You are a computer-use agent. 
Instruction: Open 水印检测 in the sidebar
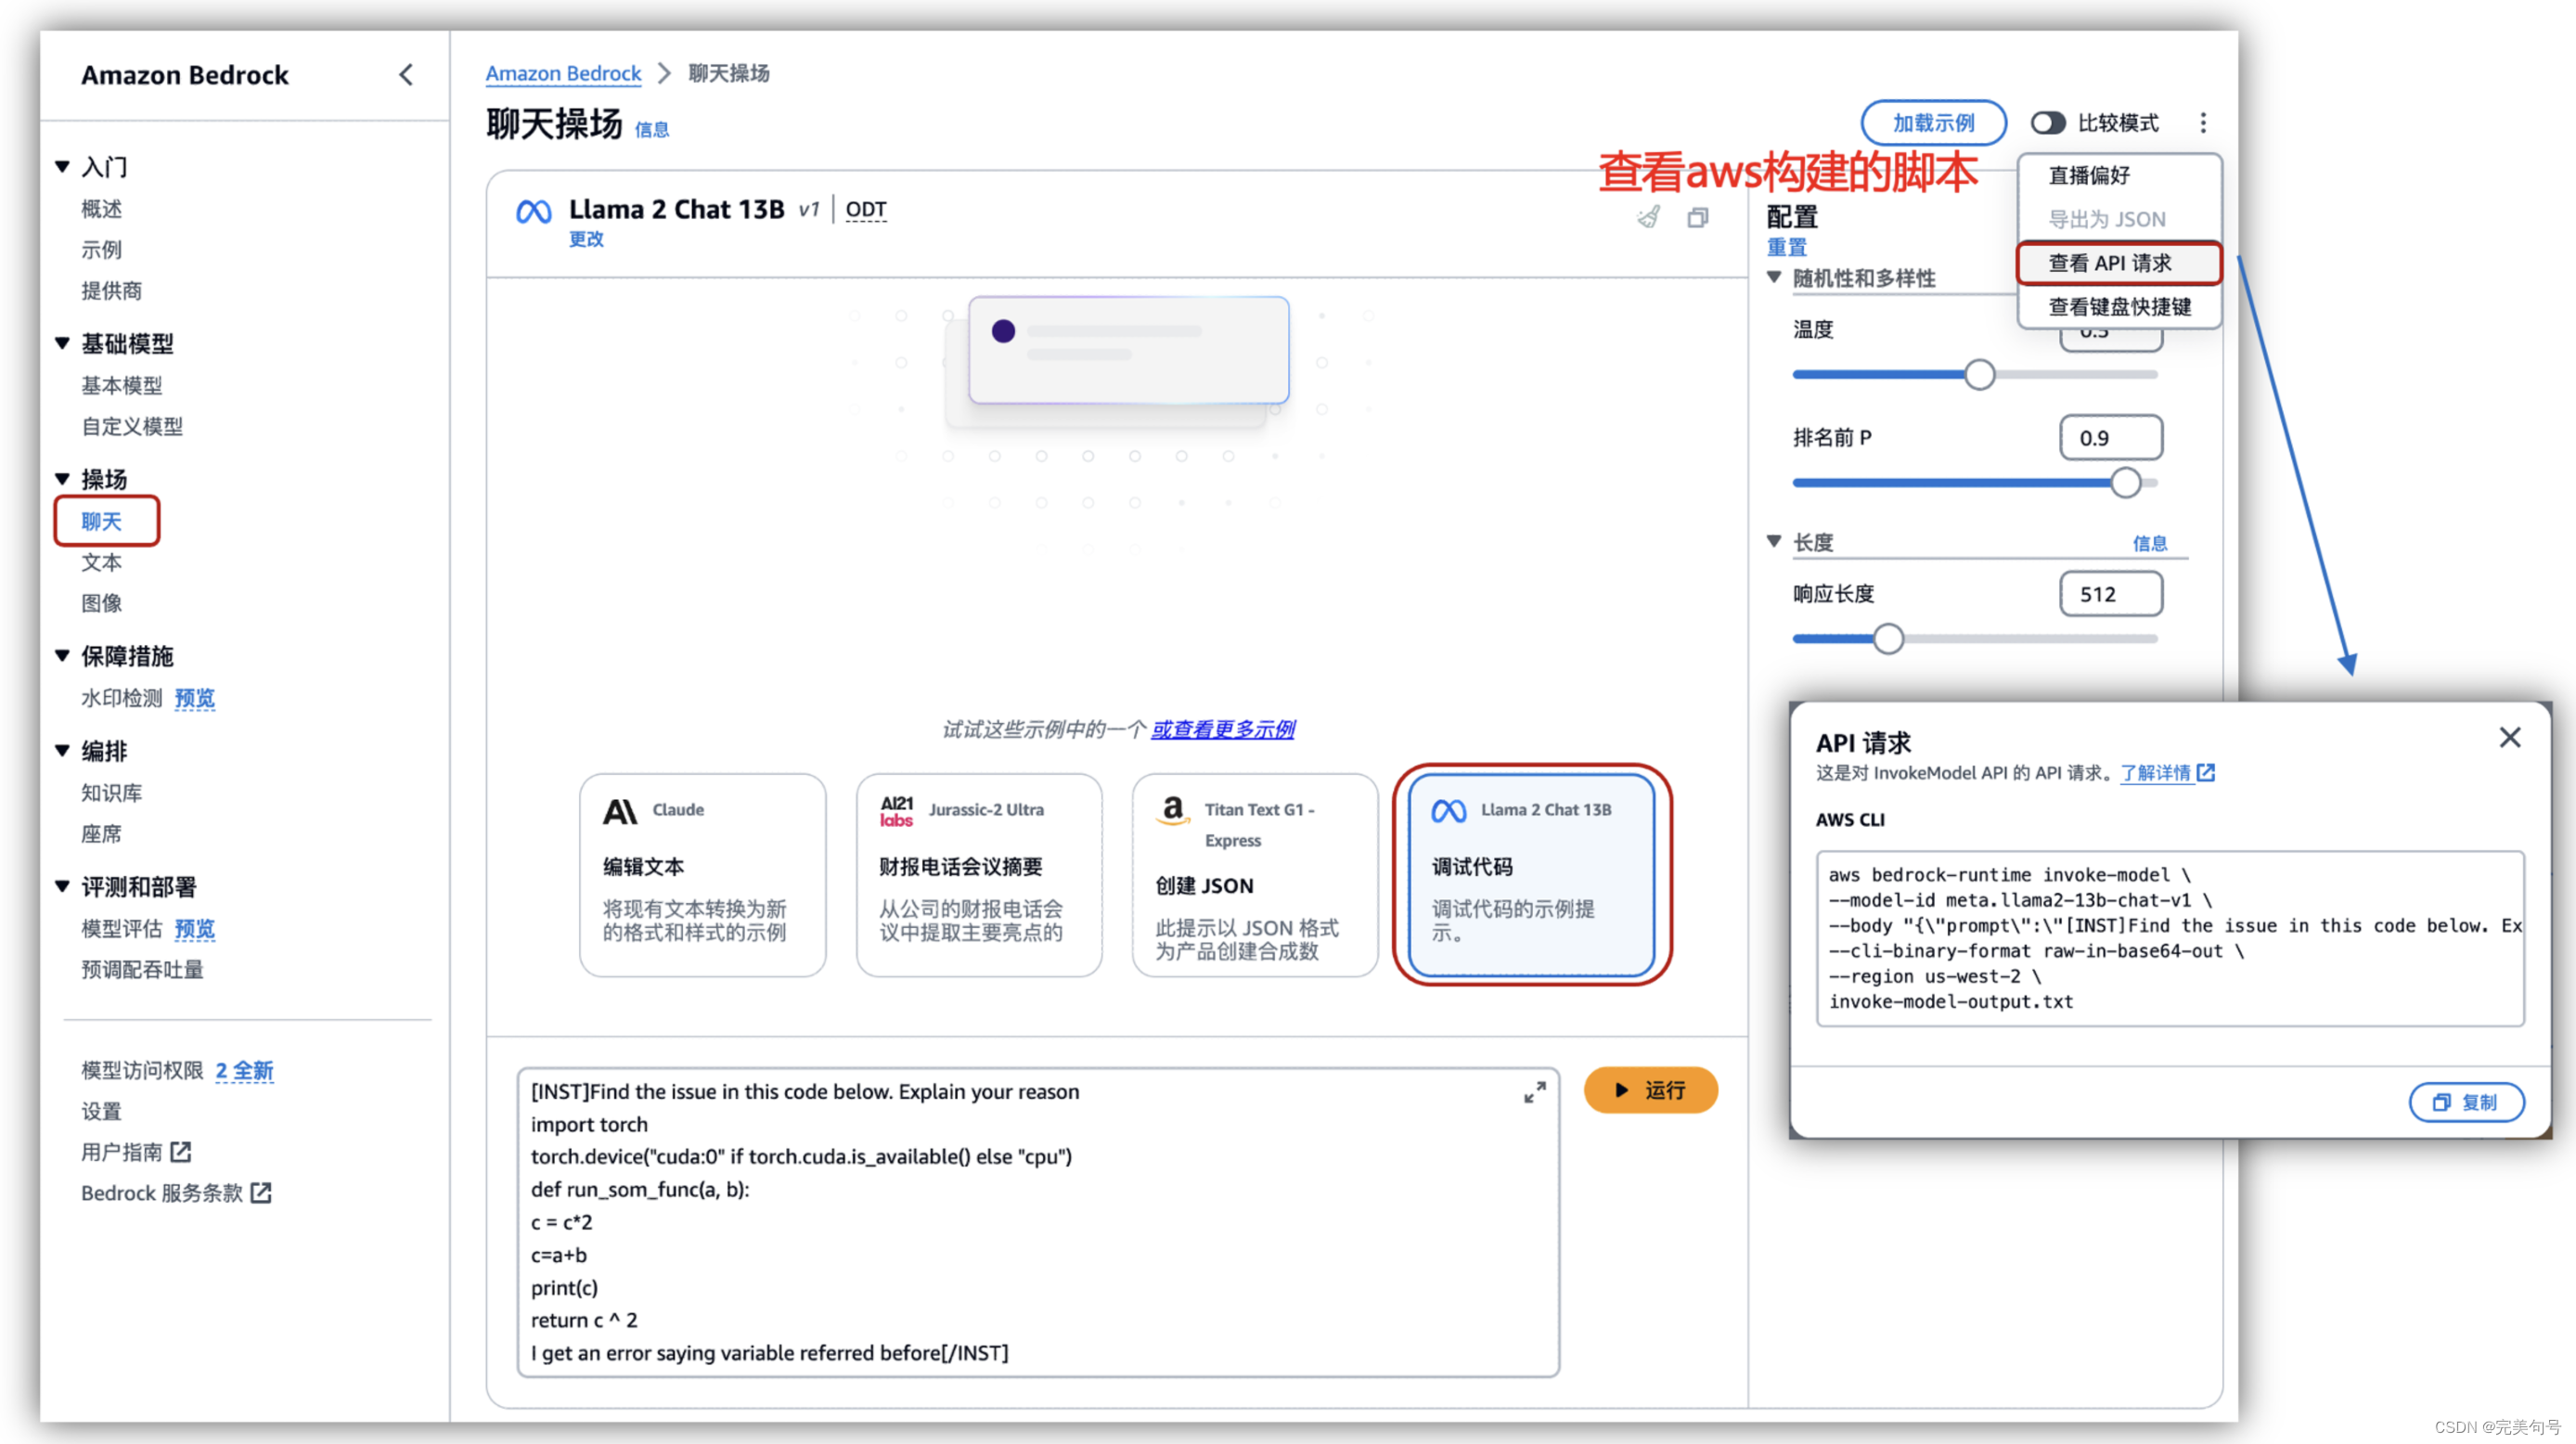[x=121, y=698]
